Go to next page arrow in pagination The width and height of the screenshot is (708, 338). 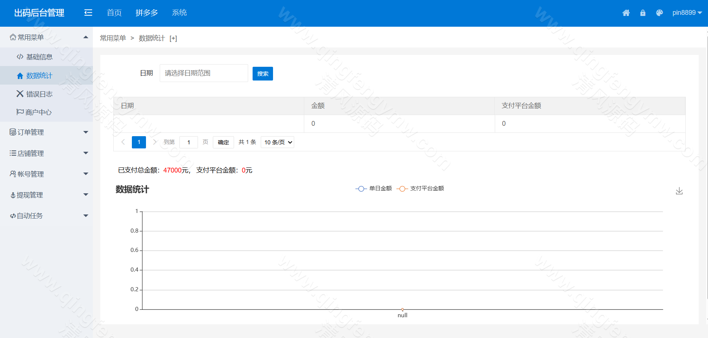pos(155,142)
